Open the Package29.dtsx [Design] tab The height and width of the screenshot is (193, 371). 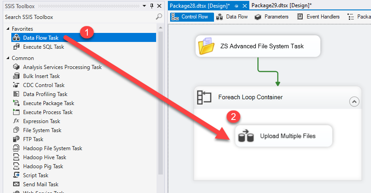click(x=281, y=5)
